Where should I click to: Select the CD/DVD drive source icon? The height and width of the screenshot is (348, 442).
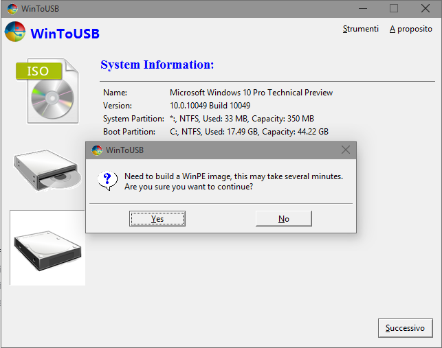pyautogui.click(x=47, y=170)
